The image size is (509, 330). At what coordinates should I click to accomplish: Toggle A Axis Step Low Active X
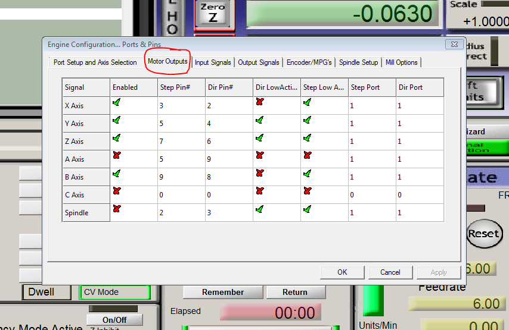click(308, 155)
